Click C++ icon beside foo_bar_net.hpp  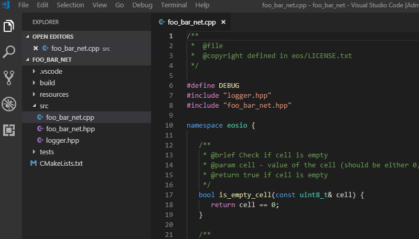click(x=40, y=129)
